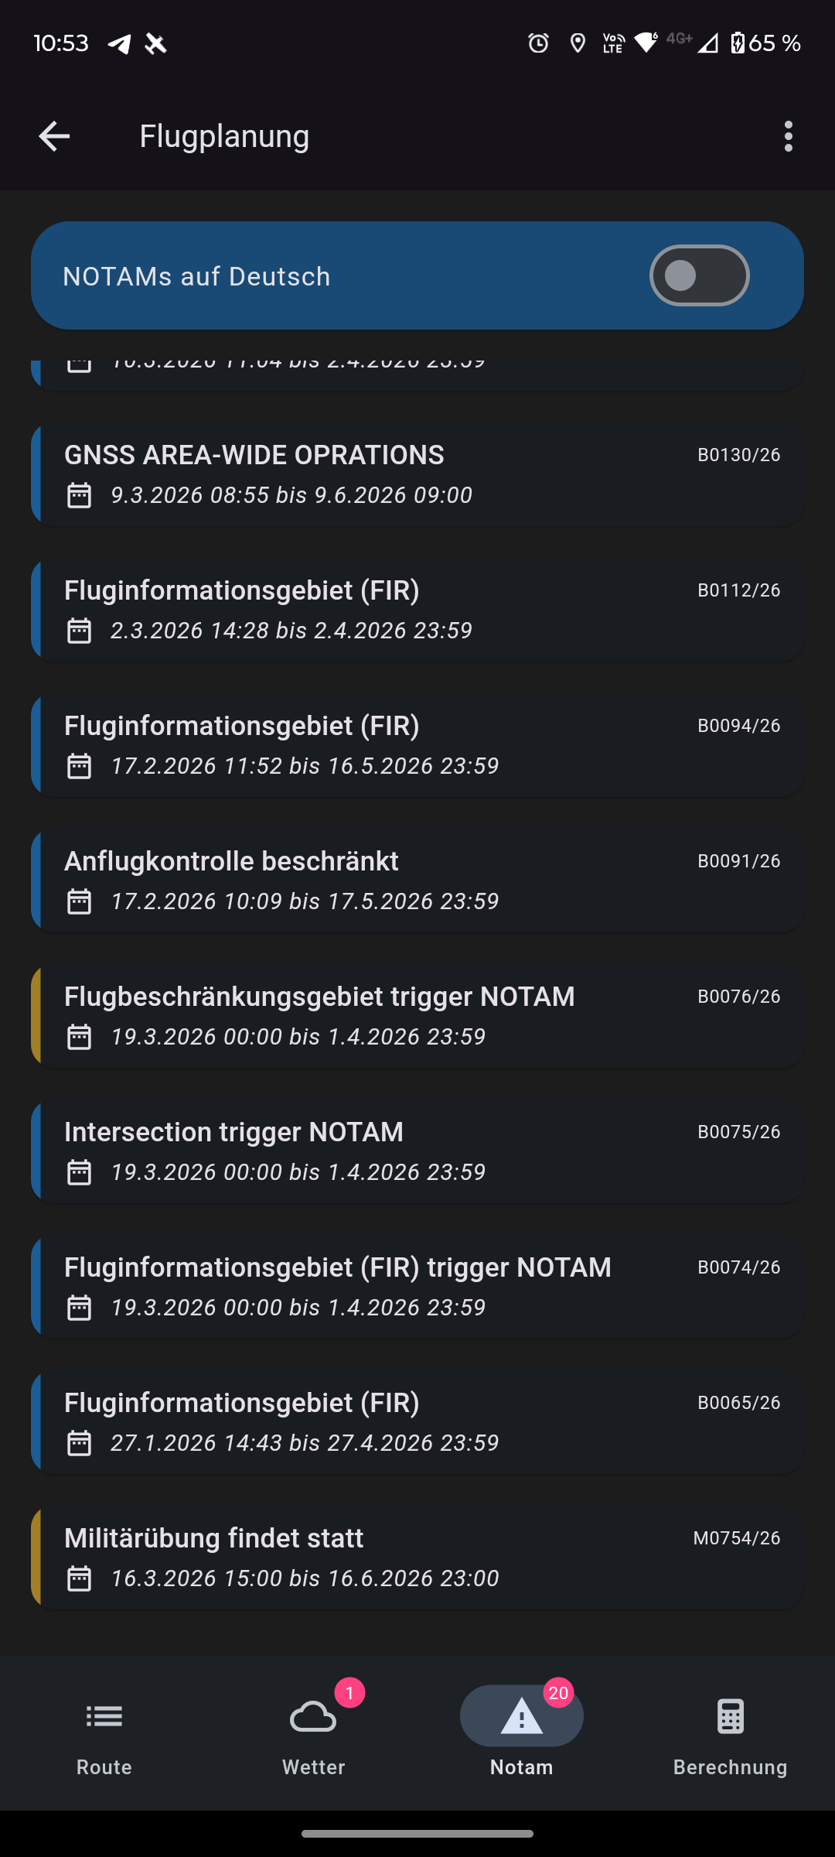
Task: Switch to the Route tab
Action: click(104, 1732)
